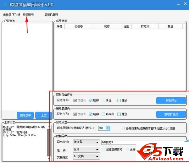Enable the 群昵称 checkbox
189x163 pixels.
[103, 114]
